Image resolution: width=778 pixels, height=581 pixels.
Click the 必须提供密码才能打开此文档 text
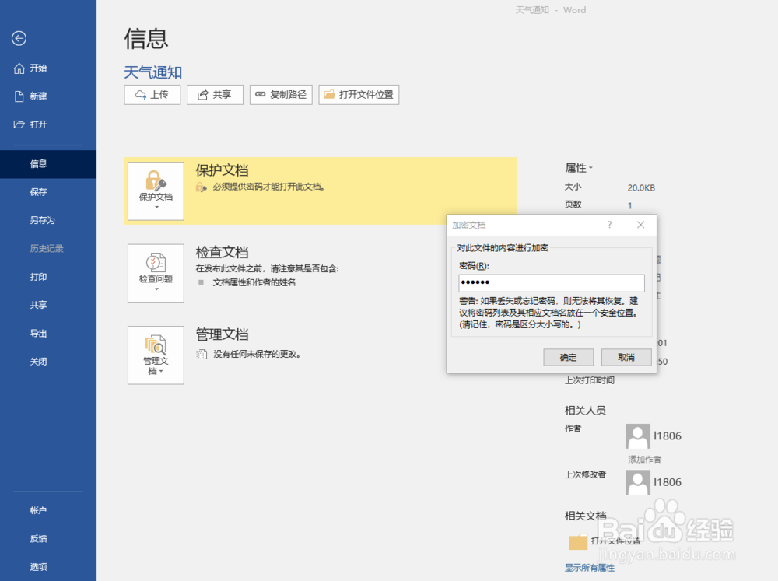point(268,187)
